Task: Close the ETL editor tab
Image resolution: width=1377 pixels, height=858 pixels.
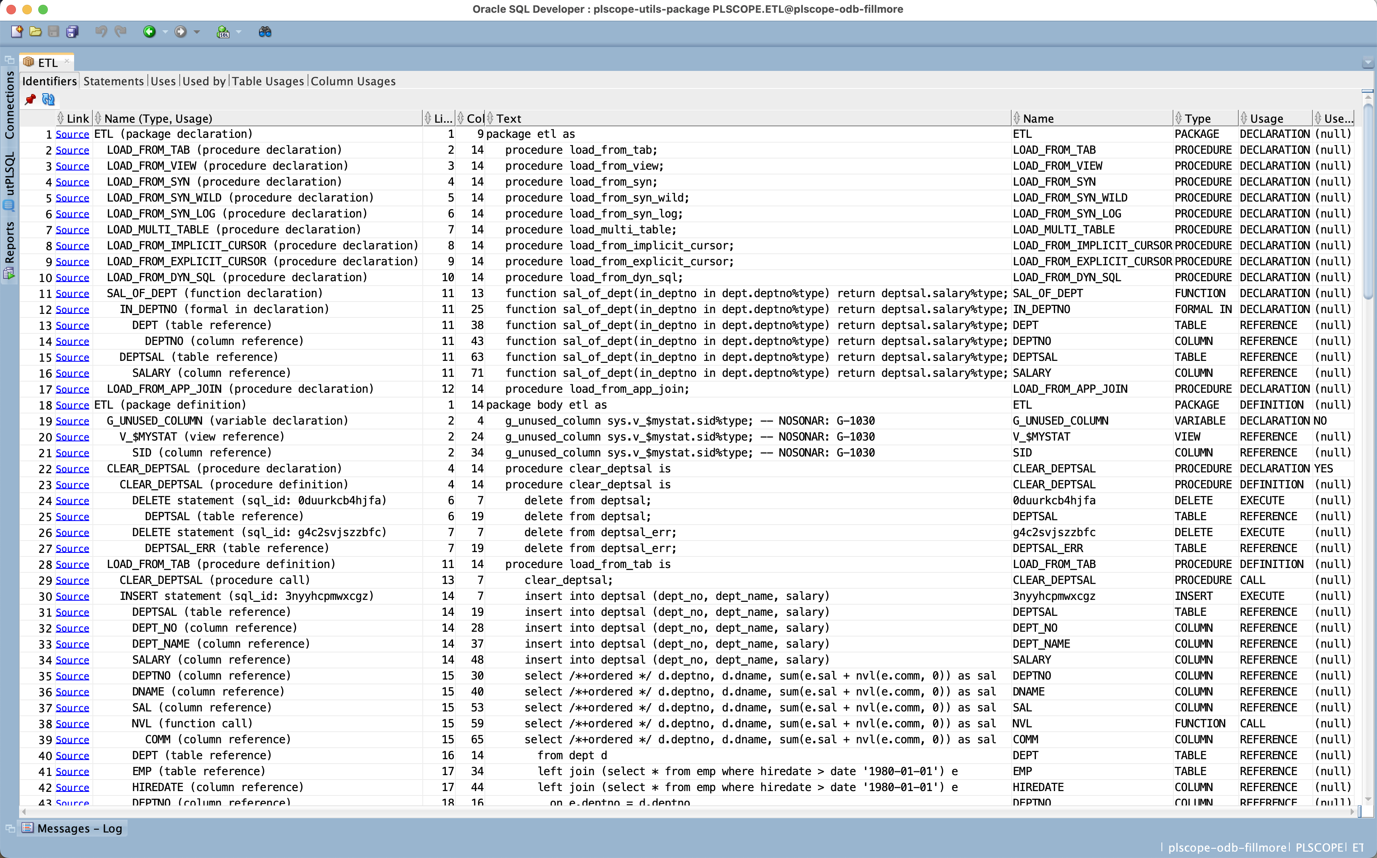Action: (x=67, y=61)
